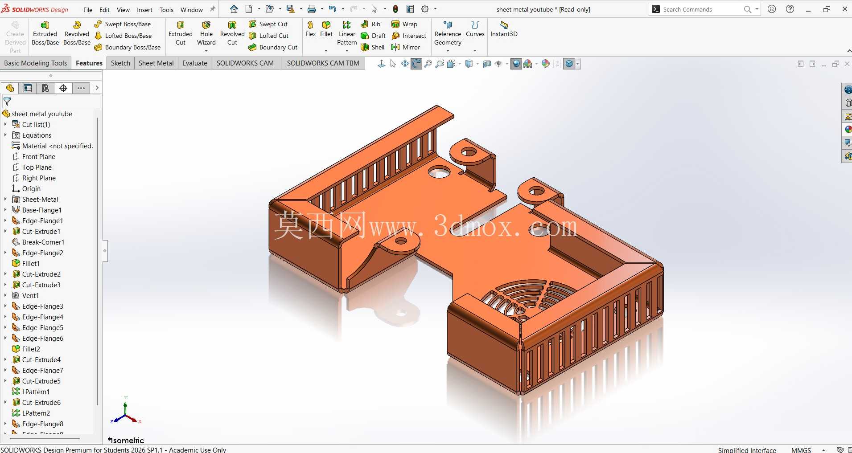
Task: Open the Save options dropdown arrow
Action: tap(301, 9)
